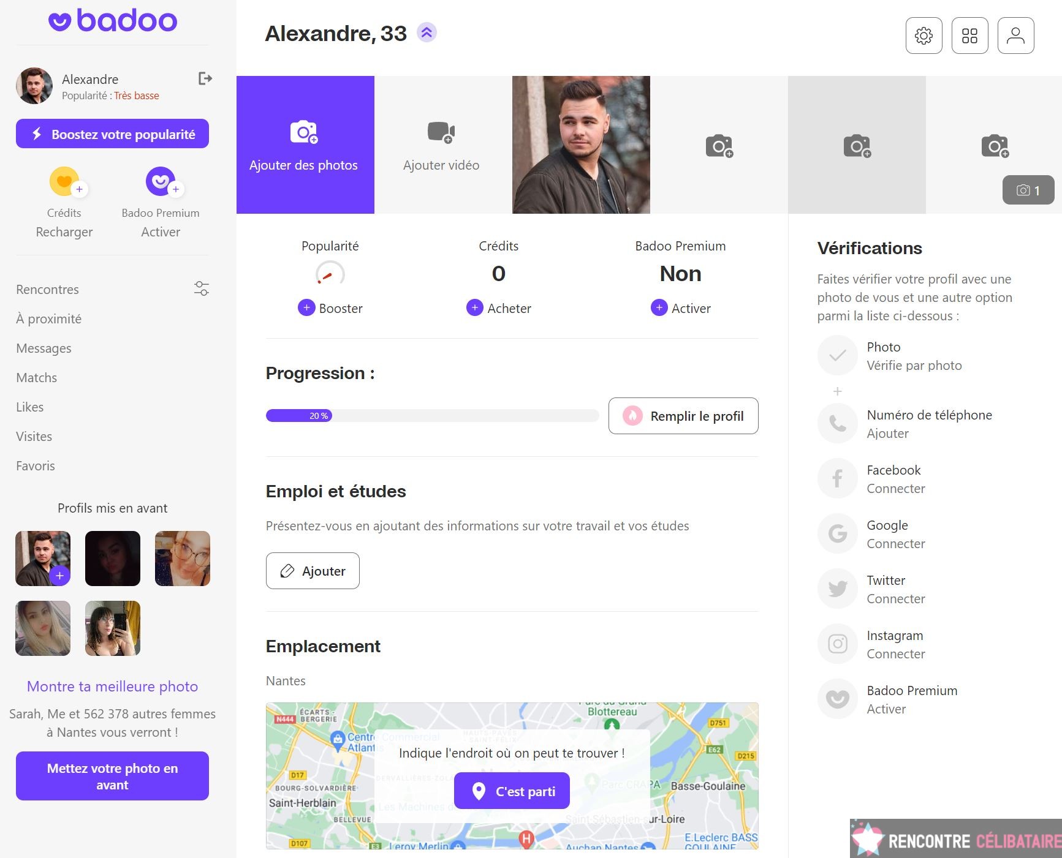Image resolution: width=1062 pixels, height=858 pixels.
Task: Open settings via the gear icon
Action: (923, 35)
